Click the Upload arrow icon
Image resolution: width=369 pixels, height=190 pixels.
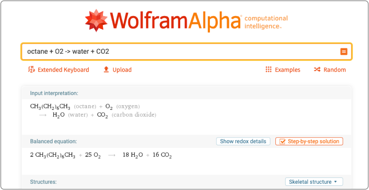pyautogui.click(x=106, y=70)
